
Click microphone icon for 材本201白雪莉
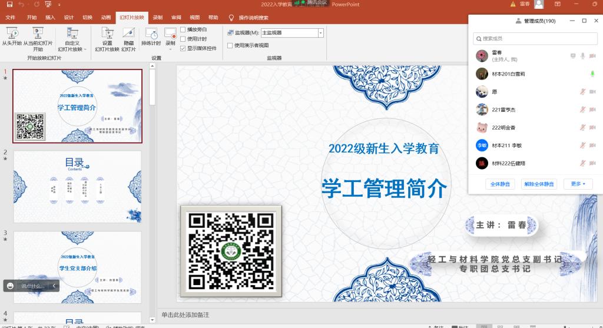(592, 74)
